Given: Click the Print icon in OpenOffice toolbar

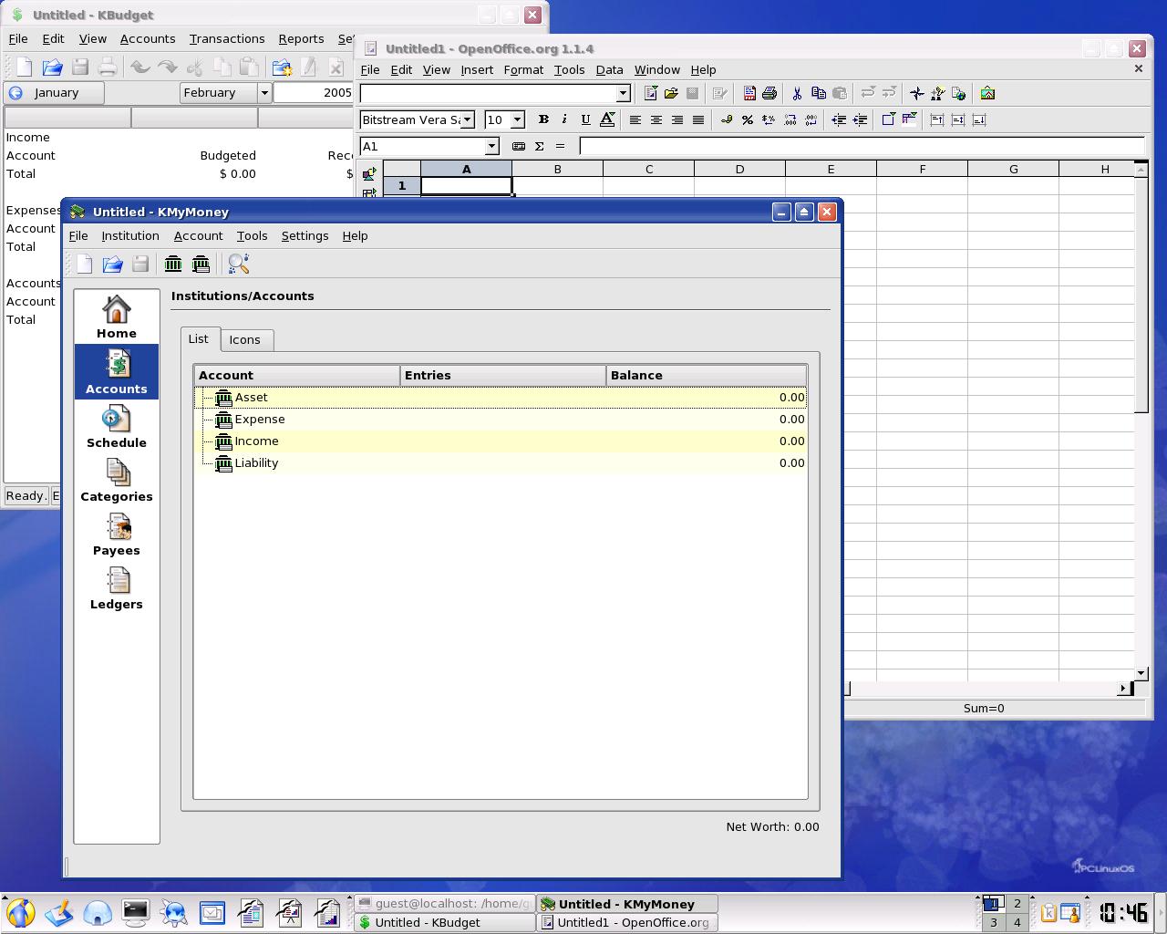Looking at the screenshot, I should [769, 93].
